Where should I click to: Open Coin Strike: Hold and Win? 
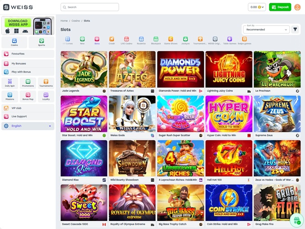coord(229,203)
